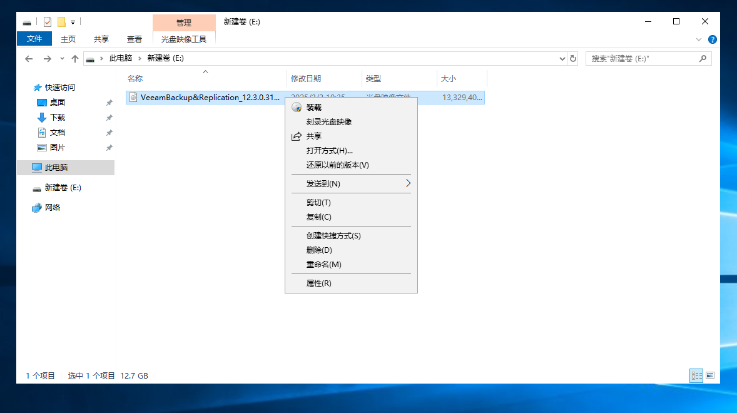Refresh the current folder view
737x413 pixels.
(x=573, y=58)
